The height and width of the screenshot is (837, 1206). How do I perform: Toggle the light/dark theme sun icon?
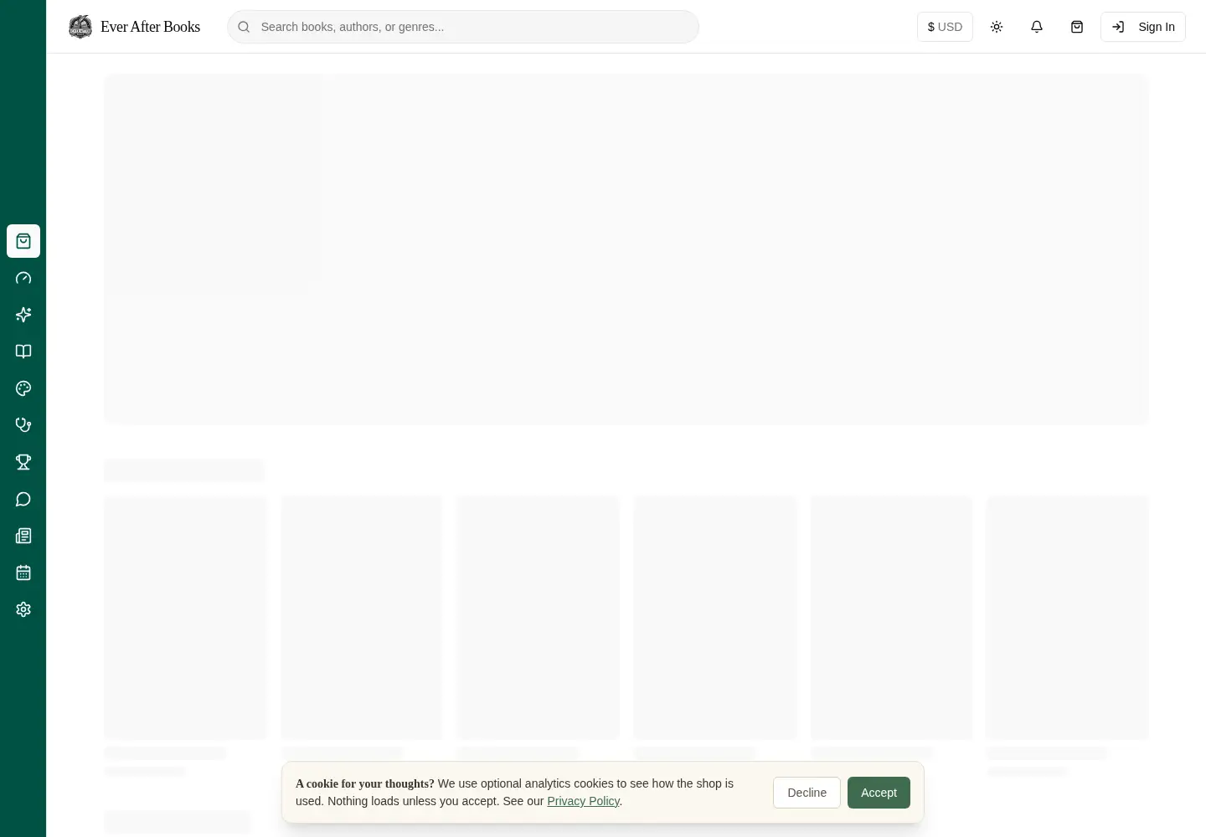997,27
